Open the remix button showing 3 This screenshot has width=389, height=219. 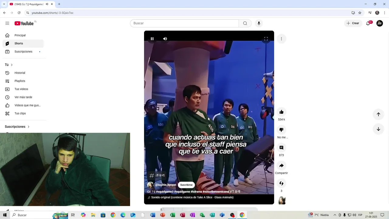pos(281,183)
